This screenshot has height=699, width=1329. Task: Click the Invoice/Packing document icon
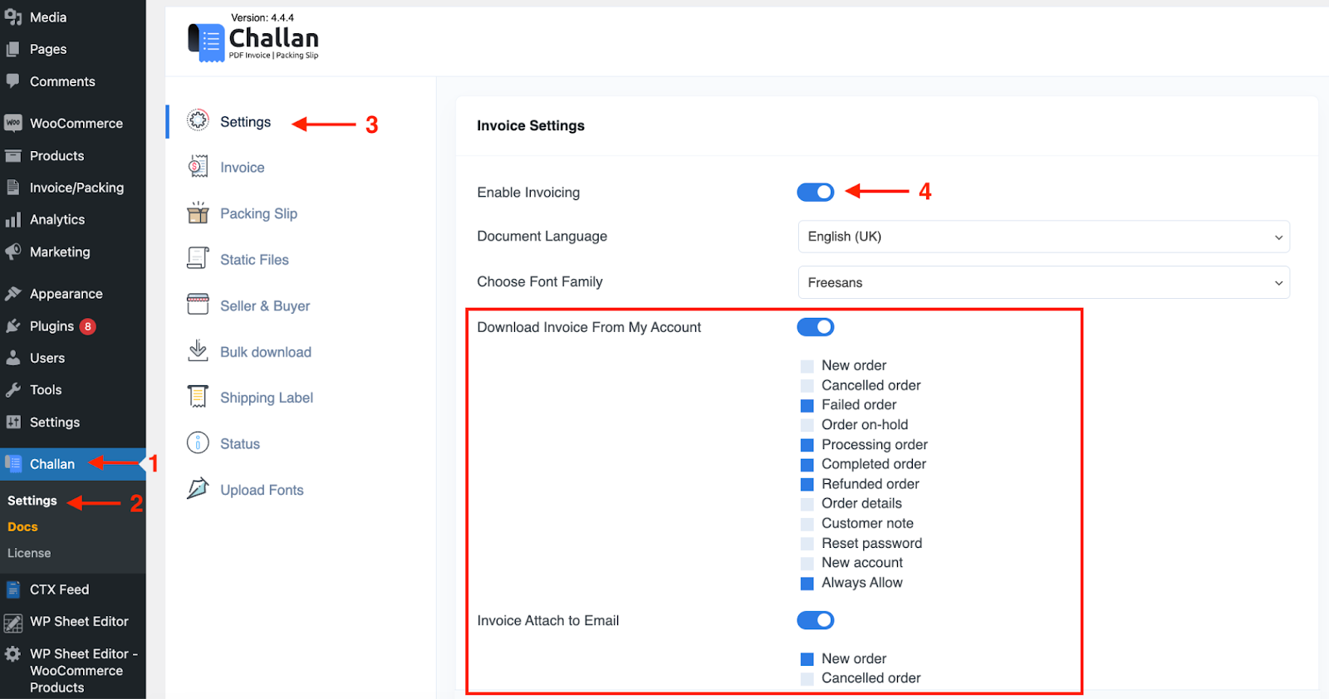coord(12,188)
